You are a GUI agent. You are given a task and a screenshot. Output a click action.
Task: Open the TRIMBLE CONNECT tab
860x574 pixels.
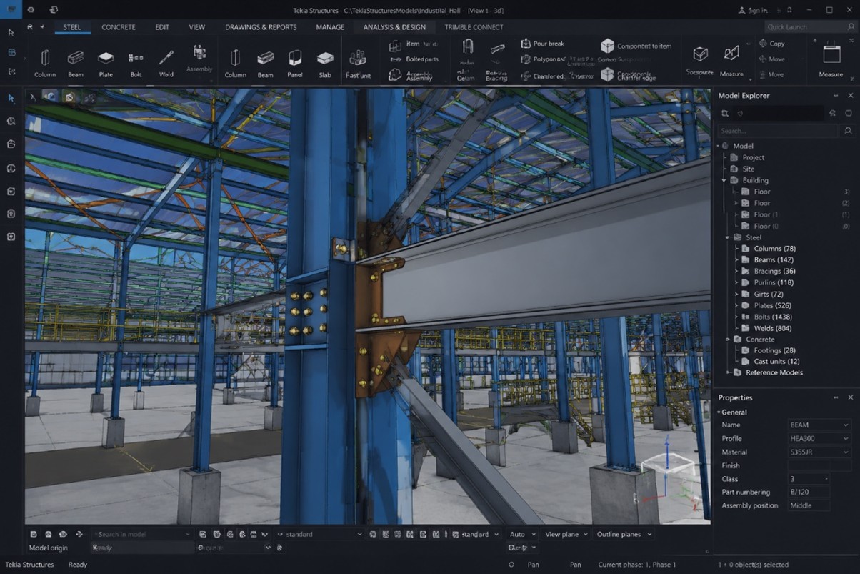(474, 27)
